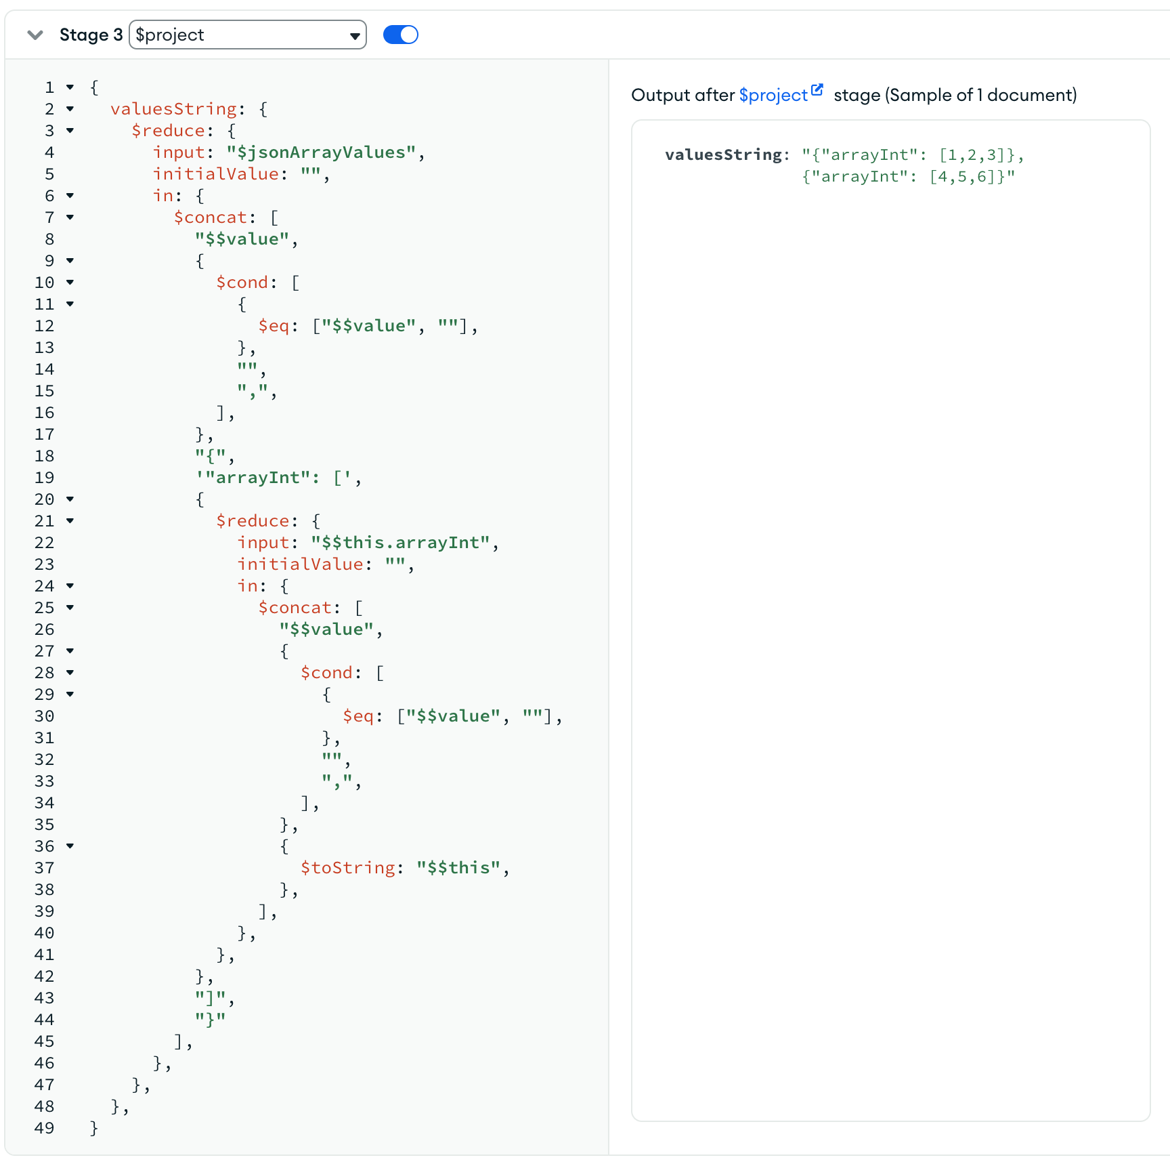Fold the nested $reduce at line 21

click(70, 521)
